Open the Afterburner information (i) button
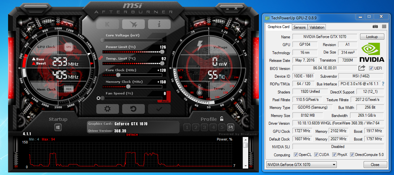The height and width of the screenshot is (175, 394). click(159, 24)
